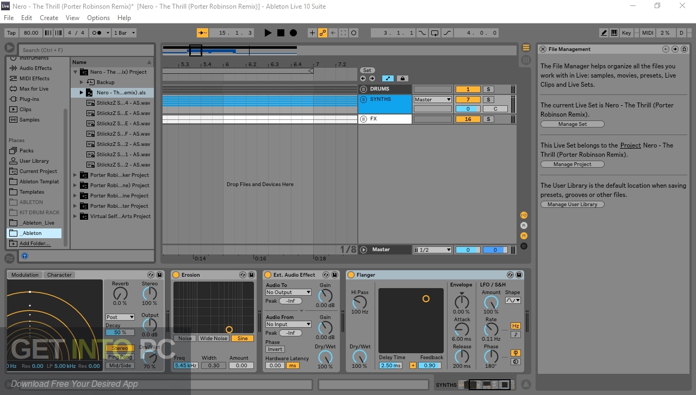Click the Punch-Out switch icon
The width and height of the screenshot is (696, 395).
click(447, 33)
